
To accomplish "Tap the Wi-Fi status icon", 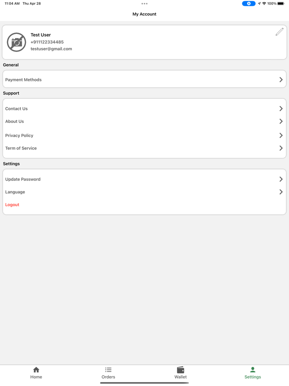I will click(264, 4).
